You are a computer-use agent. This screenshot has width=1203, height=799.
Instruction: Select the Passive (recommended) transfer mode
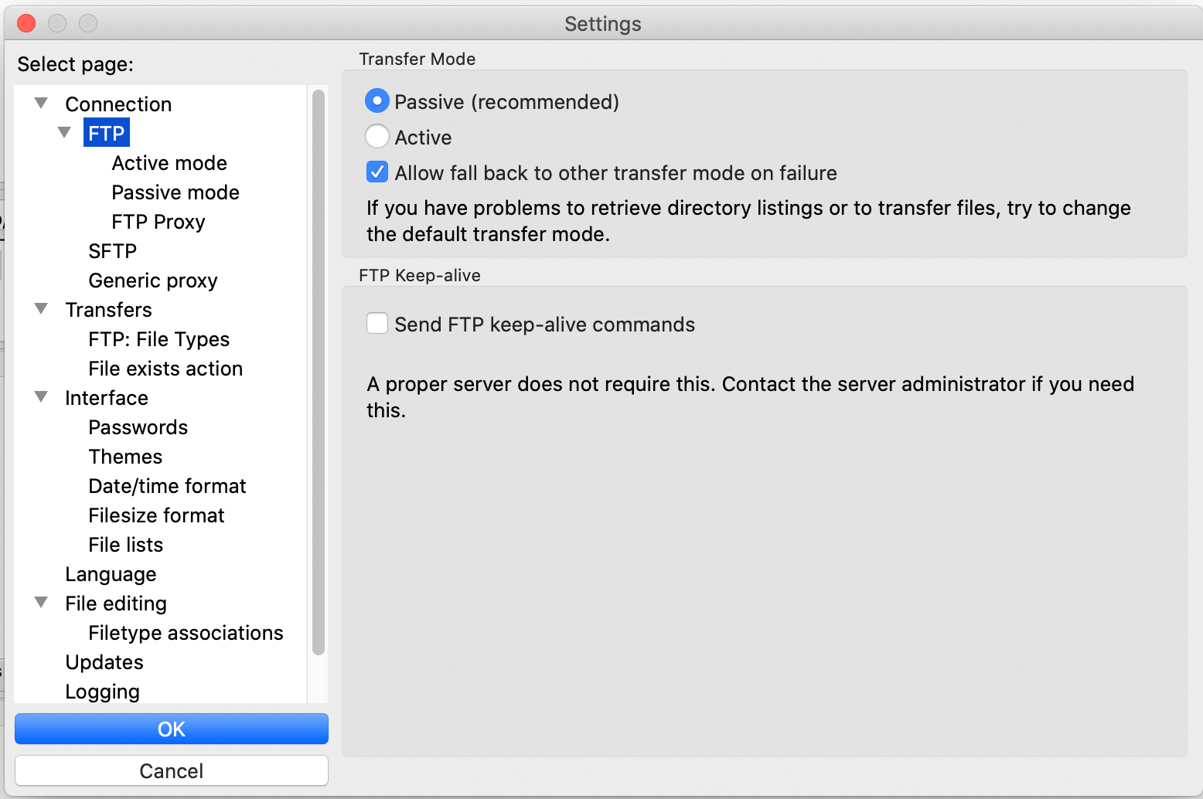point(377,100)
